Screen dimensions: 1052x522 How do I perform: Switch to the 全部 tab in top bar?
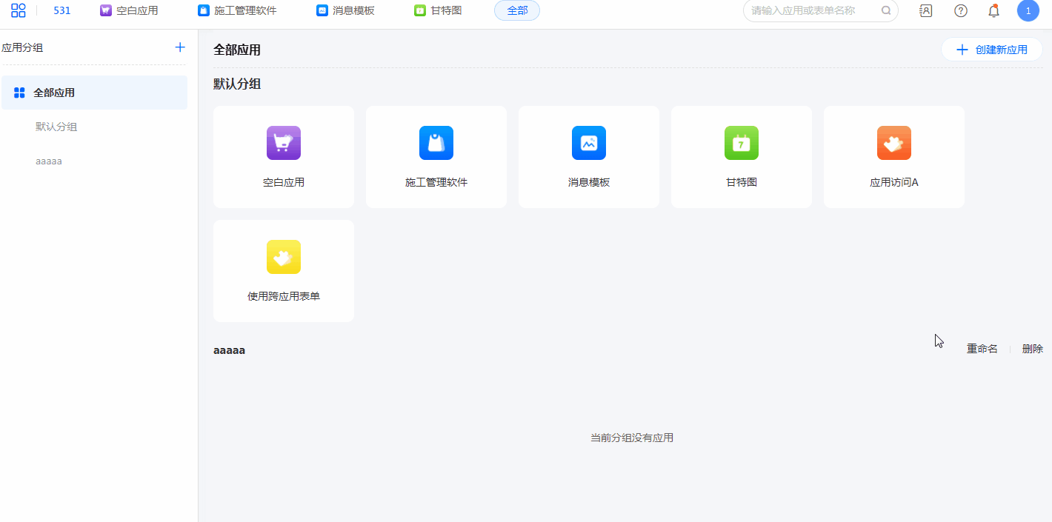[517, 10]
